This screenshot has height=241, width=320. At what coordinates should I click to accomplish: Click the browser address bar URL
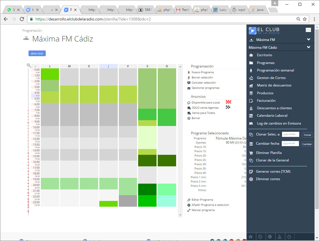(x=93, y=19)
